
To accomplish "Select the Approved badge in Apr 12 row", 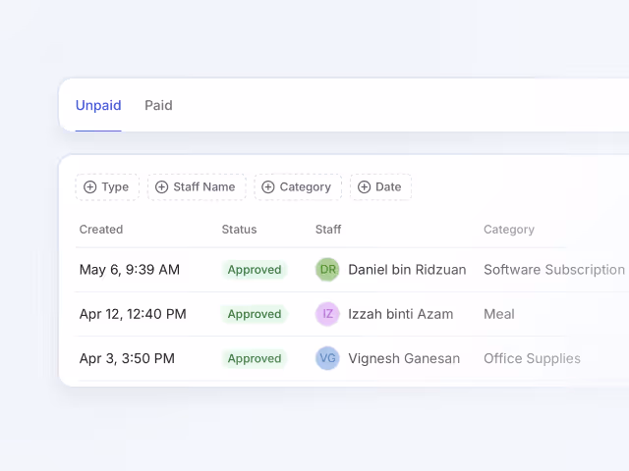I will tap(255, 314).
